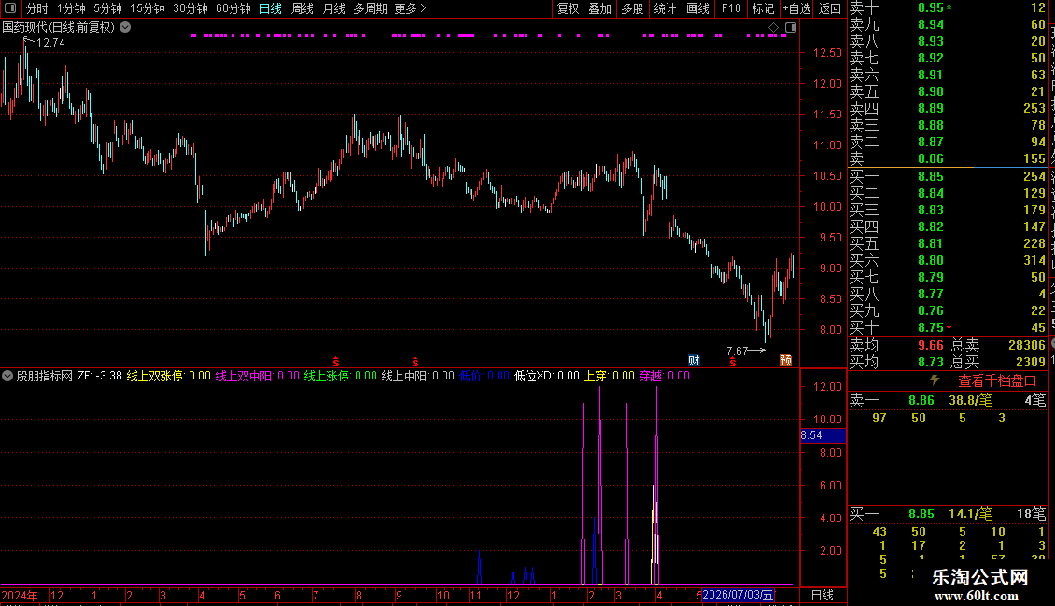Click the 日线 label at bottom right
Image resolution: width=1055 pixels, height=606 pixels.
(823, 595)
